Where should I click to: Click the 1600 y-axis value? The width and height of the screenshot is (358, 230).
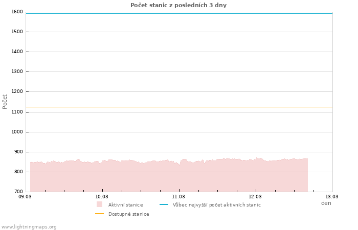click(x=17, y=12)
